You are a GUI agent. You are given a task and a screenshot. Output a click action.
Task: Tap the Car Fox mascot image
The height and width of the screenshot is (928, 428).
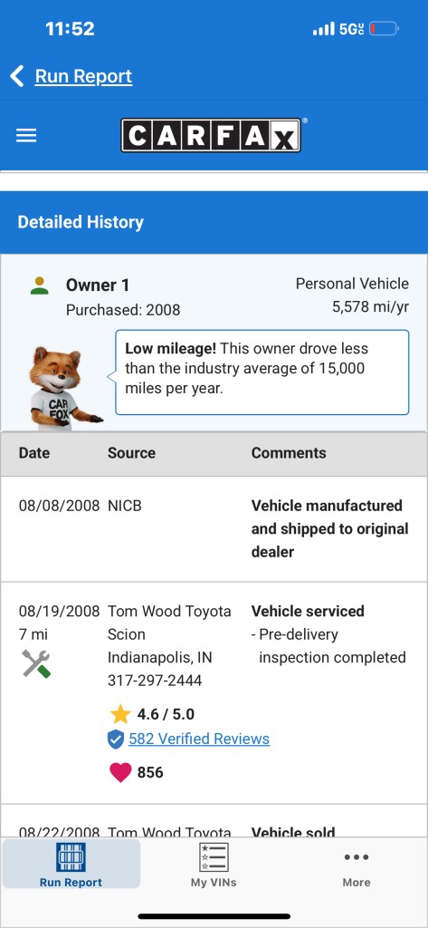coord(64,388)
